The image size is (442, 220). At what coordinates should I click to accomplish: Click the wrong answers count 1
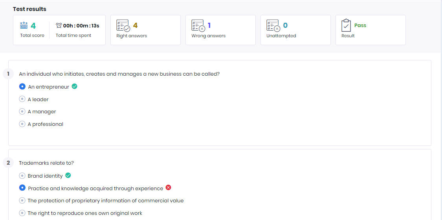click(209, 25)
